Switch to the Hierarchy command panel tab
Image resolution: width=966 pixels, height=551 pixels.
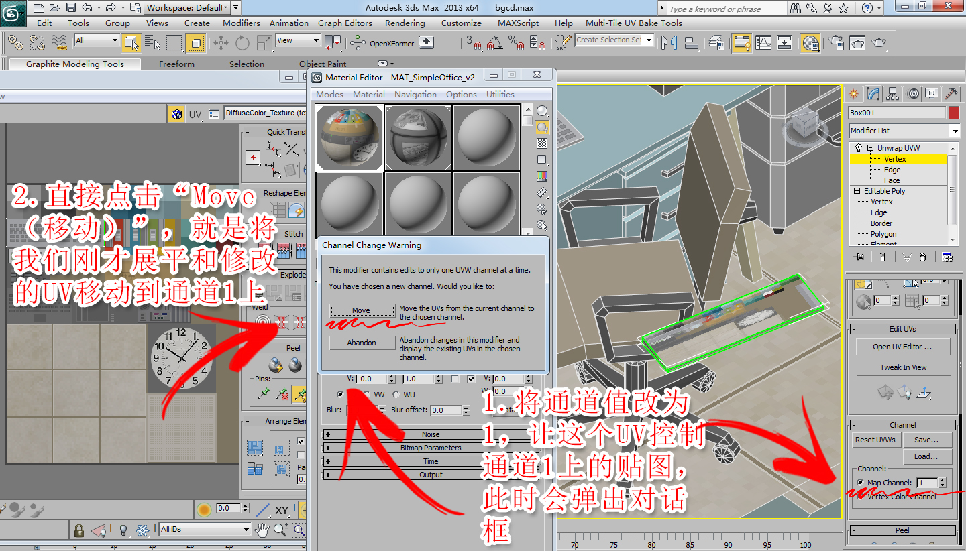(x=892, y=93)
